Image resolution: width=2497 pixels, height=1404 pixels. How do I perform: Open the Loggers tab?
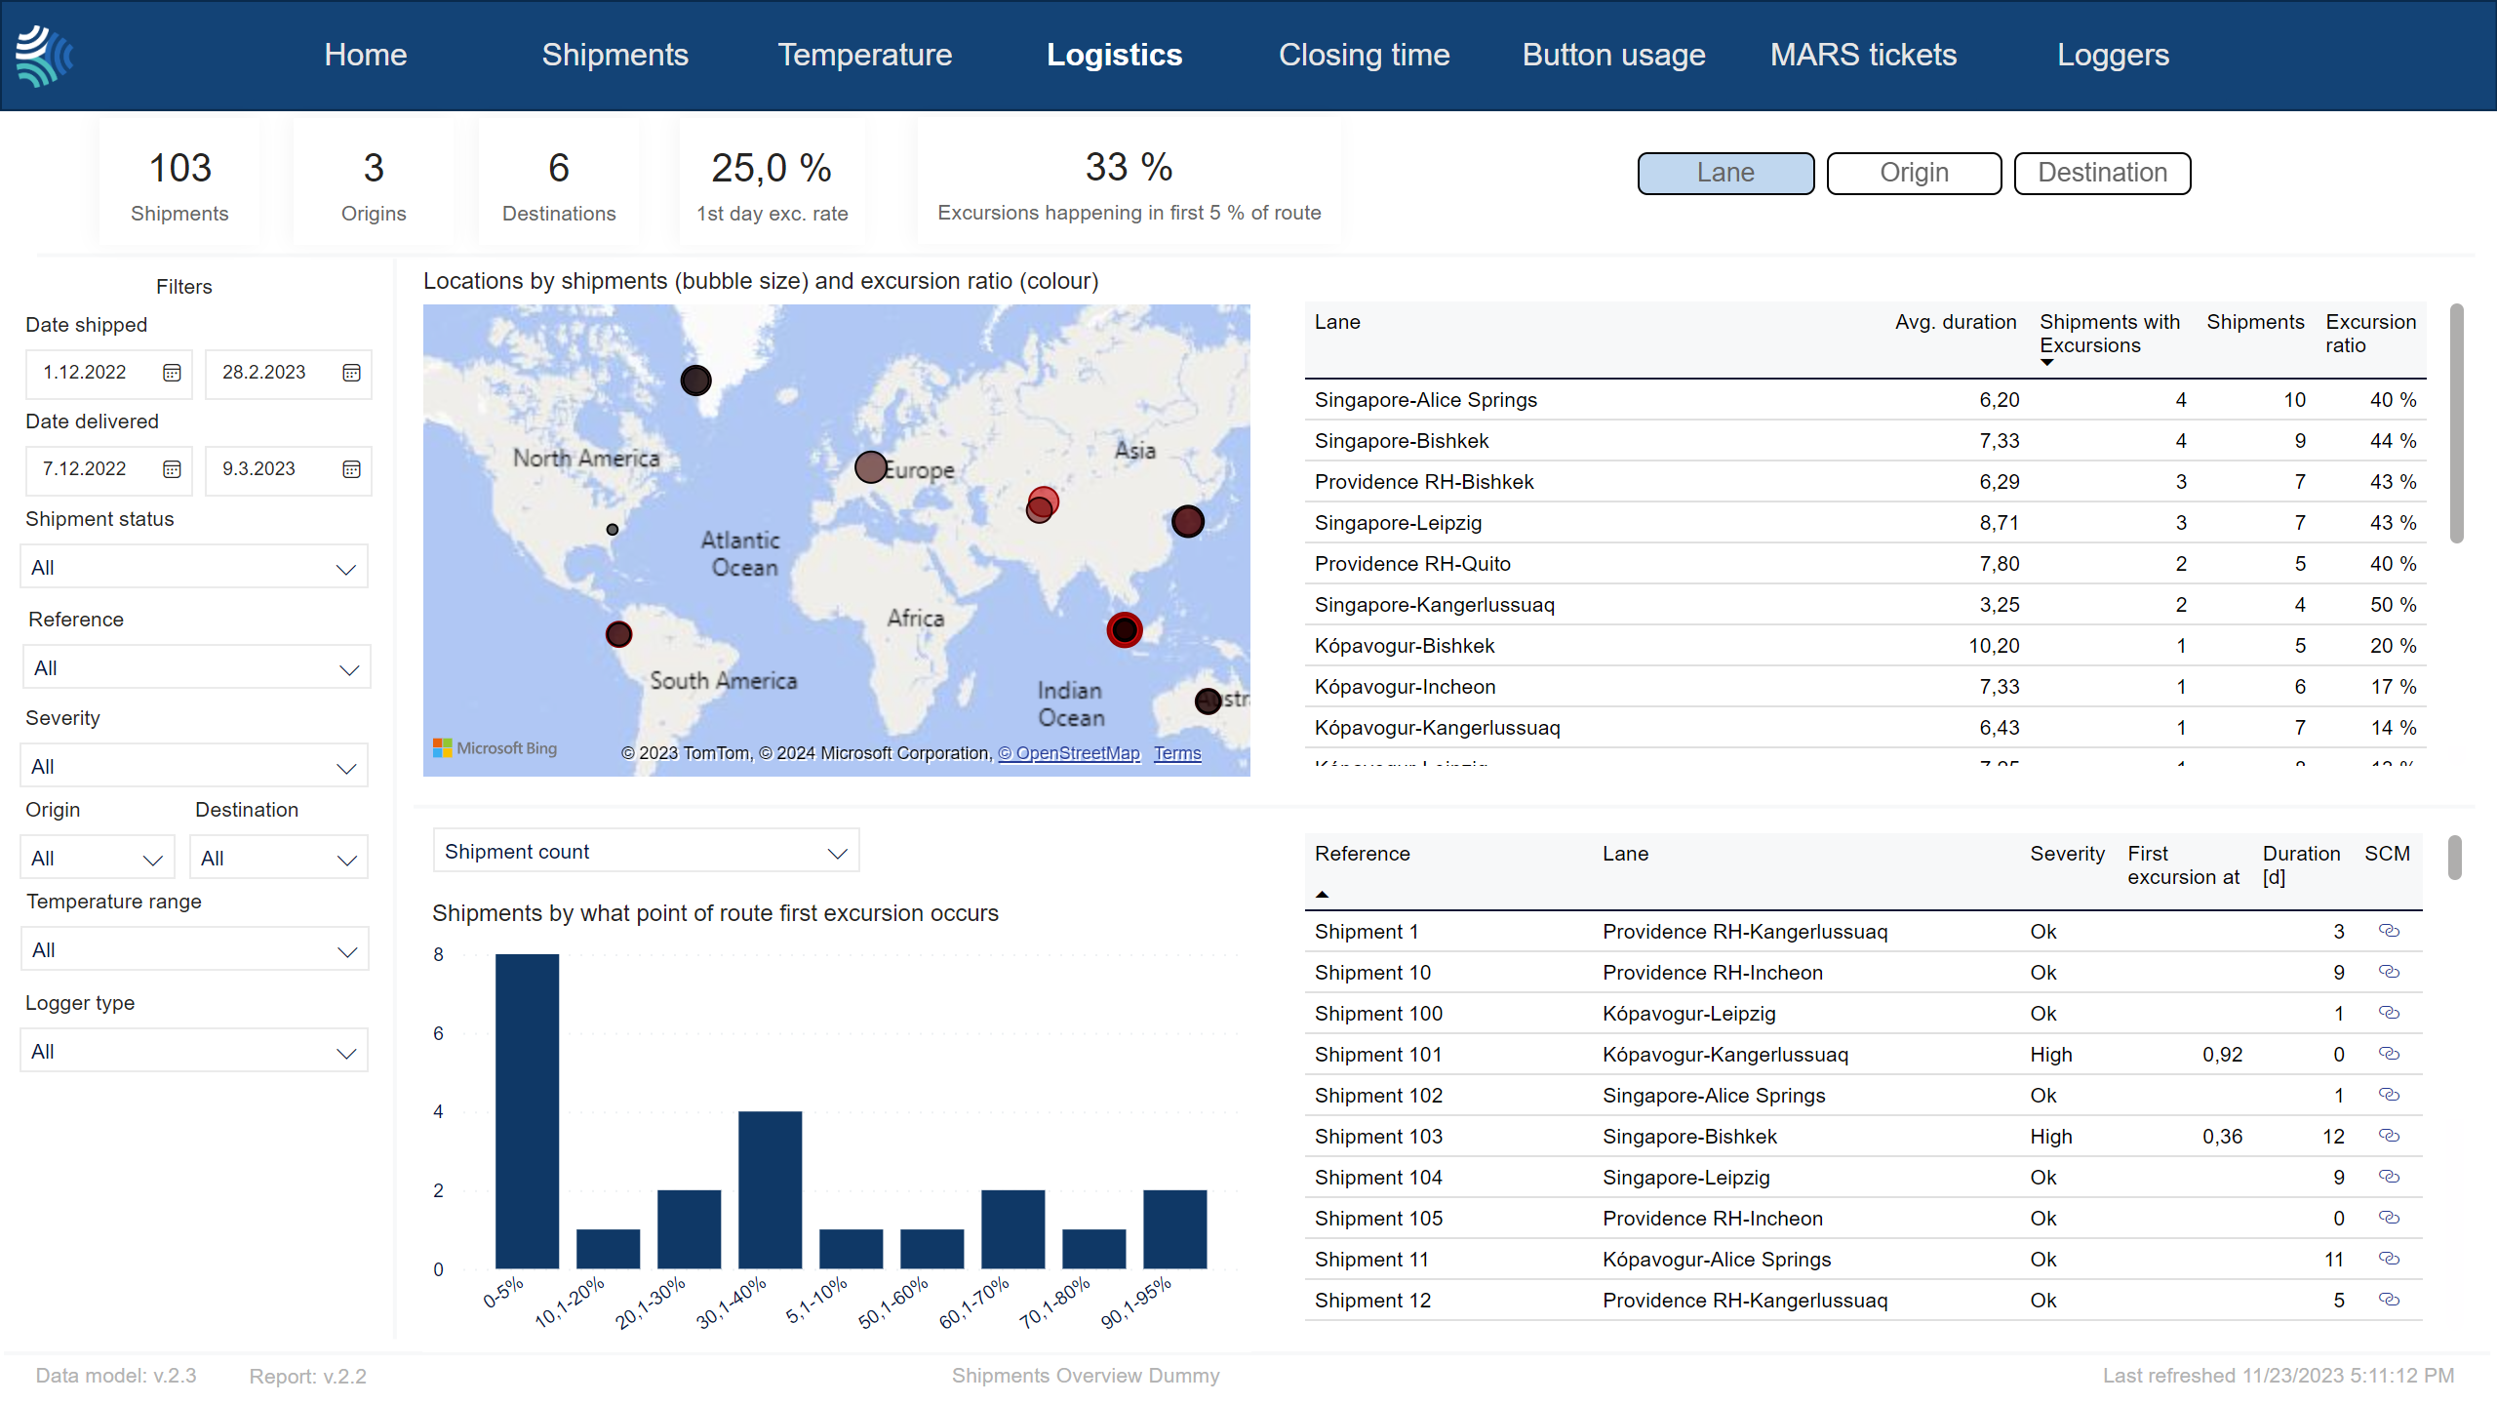click(x=2114, y=55)
